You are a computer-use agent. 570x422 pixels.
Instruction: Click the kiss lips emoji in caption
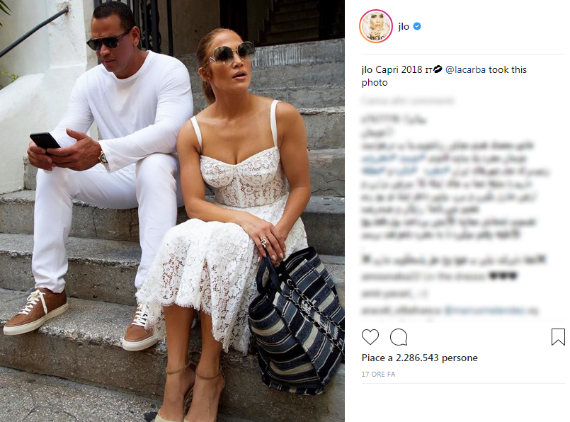click(438, 69)
